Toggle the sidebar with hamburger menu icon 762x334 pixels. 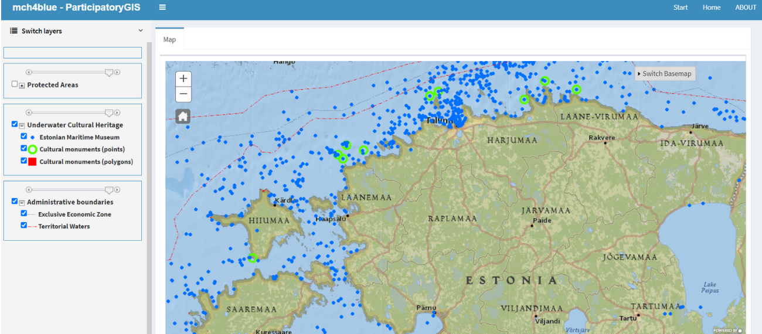point(162,8)
